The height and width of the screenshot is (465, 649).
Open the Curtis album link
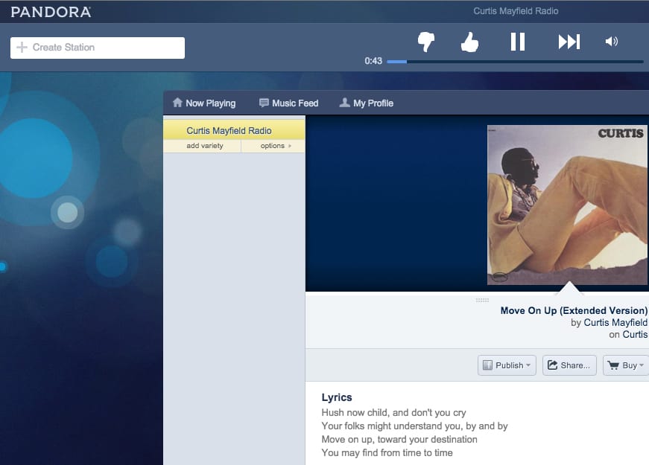[x=635, y=334]
